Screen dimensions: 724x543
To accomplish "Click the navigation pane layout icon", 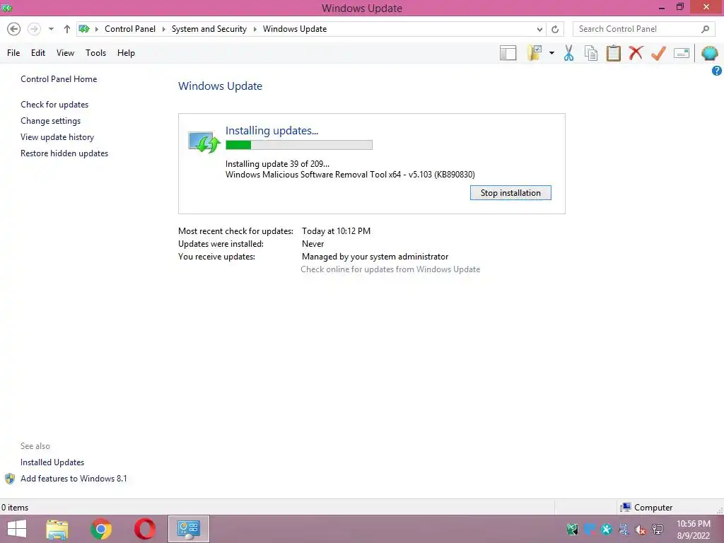I will pos(508,53).
